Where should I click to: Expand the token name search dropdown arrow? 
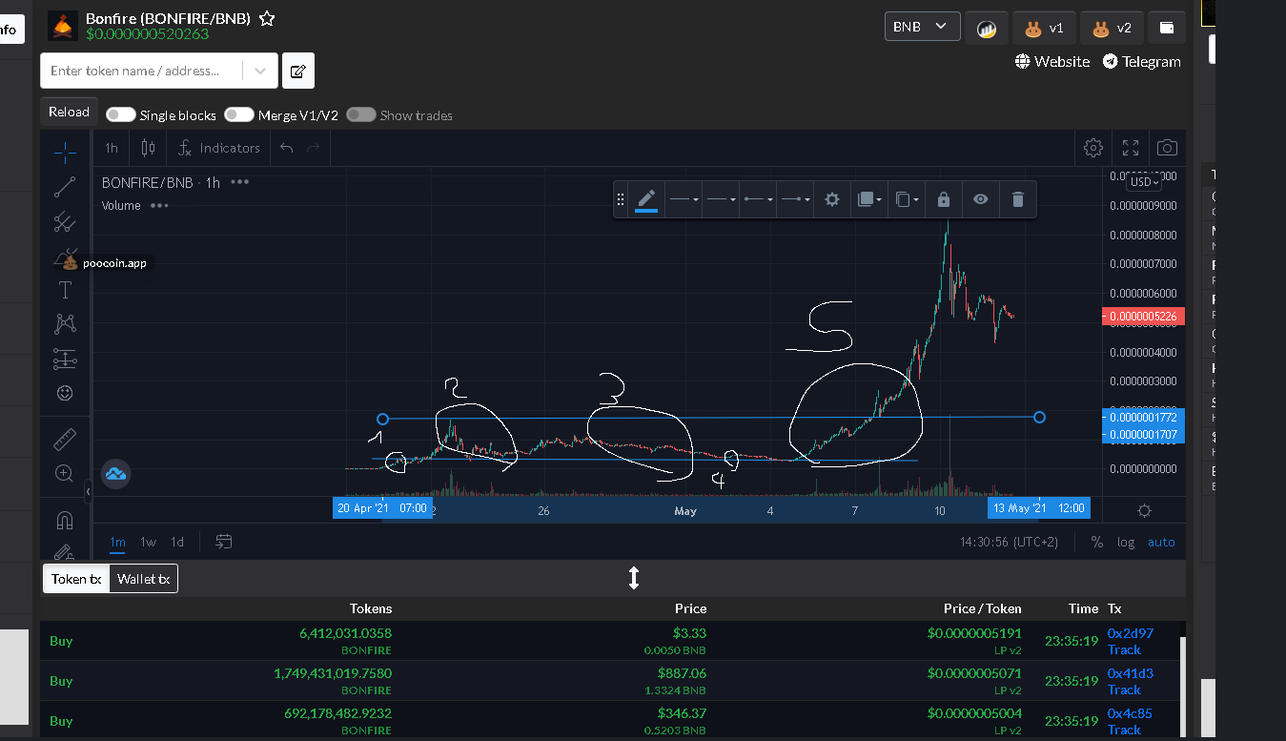coord(260,71)
